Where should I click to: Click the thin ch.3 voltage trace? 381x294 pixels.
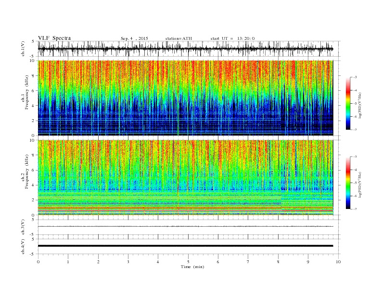pos(185,226)
